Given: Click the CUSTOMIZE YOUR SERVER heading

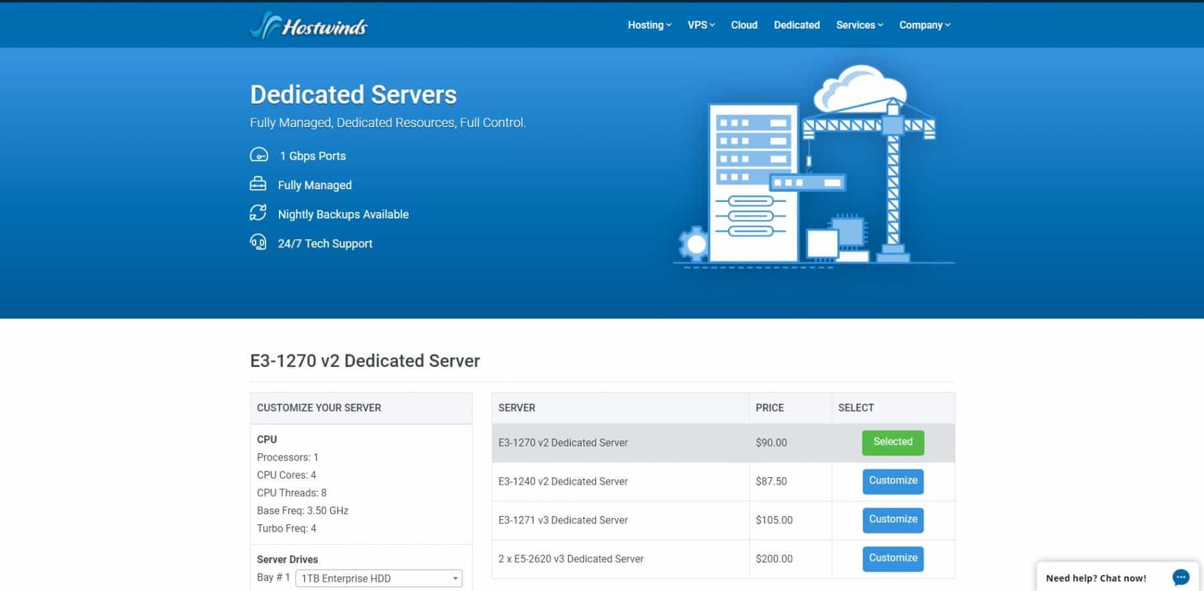Looking at the screenshot, I should [x=318, y=408].
